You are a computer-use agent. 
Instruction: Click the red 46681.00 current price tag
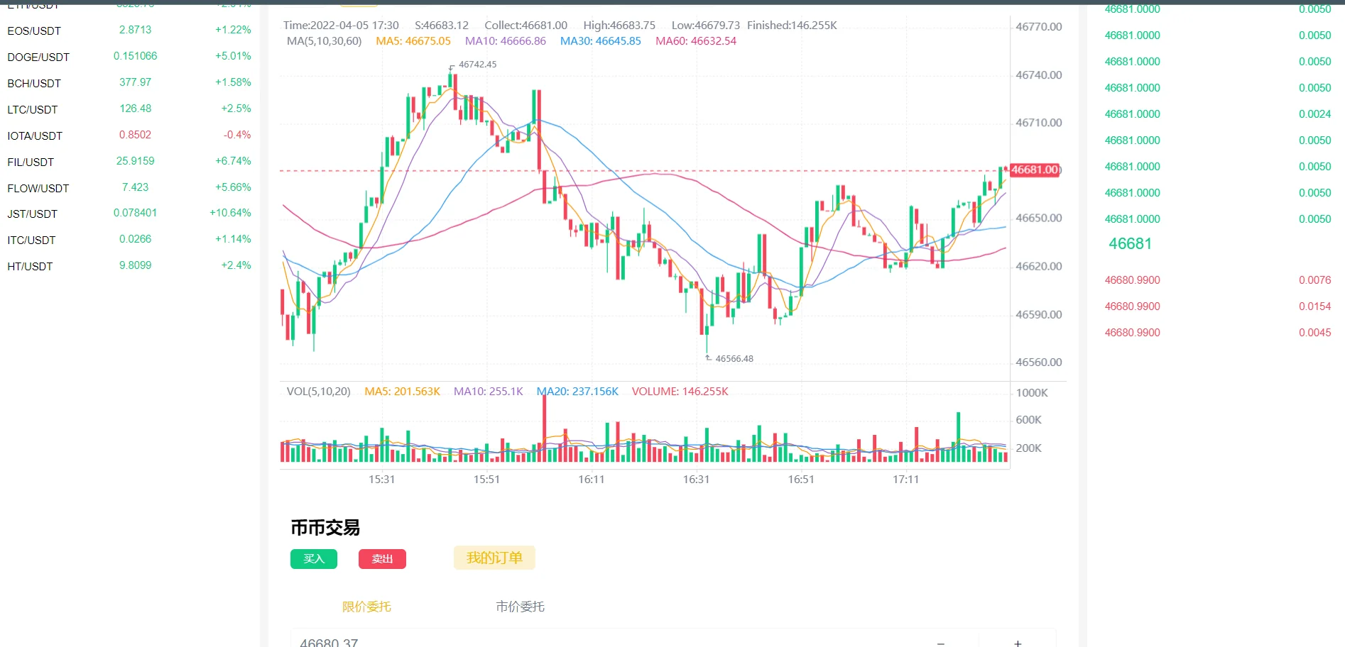pyautogui.click(x=1035, y=170)
